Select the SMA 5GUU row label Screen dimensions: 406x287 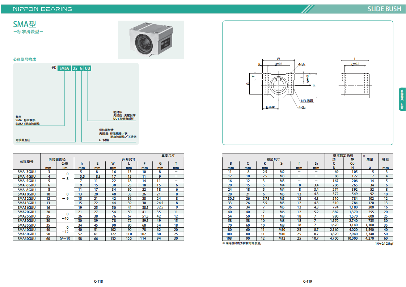(27, 181)
